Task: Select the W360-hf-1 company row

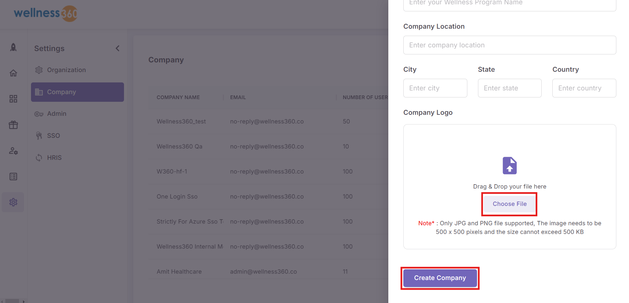Action: 268,172
